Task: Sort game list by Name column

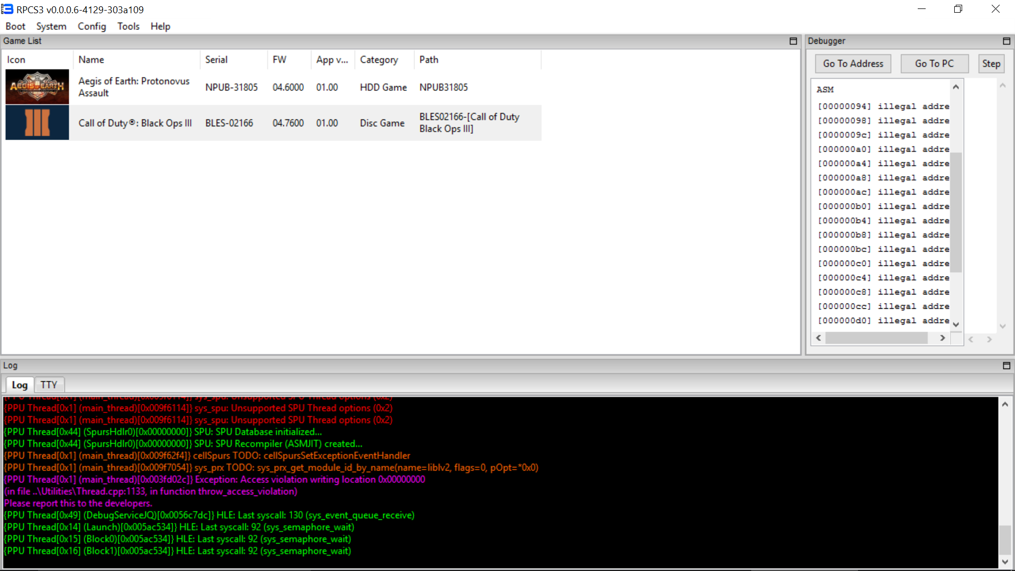Action: coord(136,60)
